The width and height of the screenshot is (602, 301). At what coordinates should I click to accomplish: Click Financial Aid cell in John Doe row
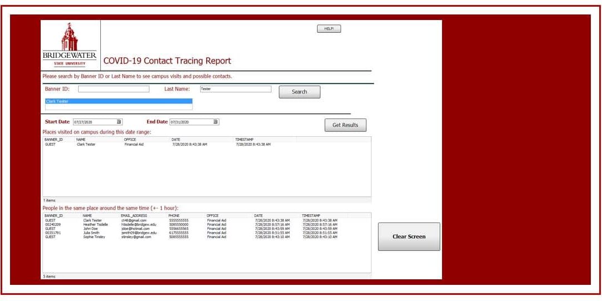(216, 229)
